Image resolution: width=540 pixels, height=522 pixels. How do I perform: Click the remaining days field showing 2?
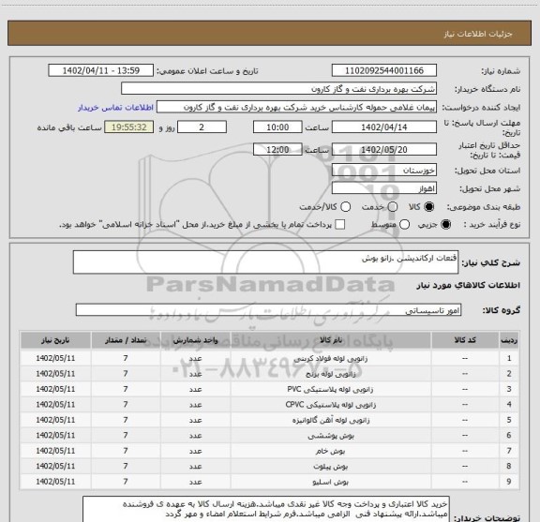(x=202, y=127)
